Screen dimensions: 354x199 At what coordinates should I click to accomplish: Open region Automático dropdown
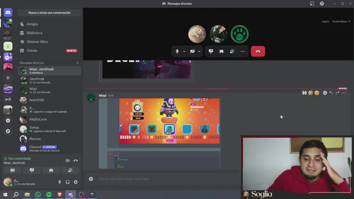click(341, 21)
